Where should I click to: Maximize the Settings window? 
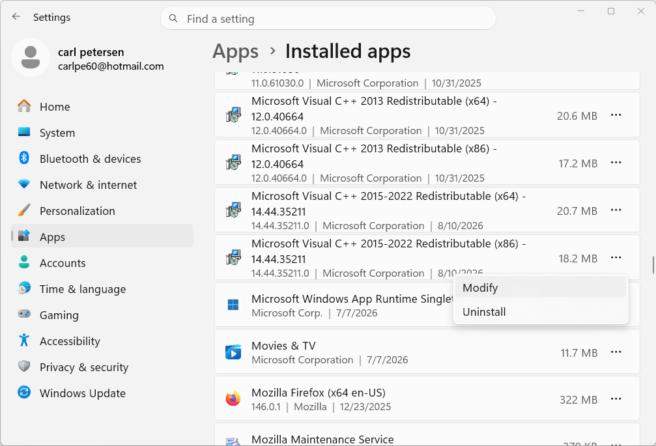coord(611,11)
